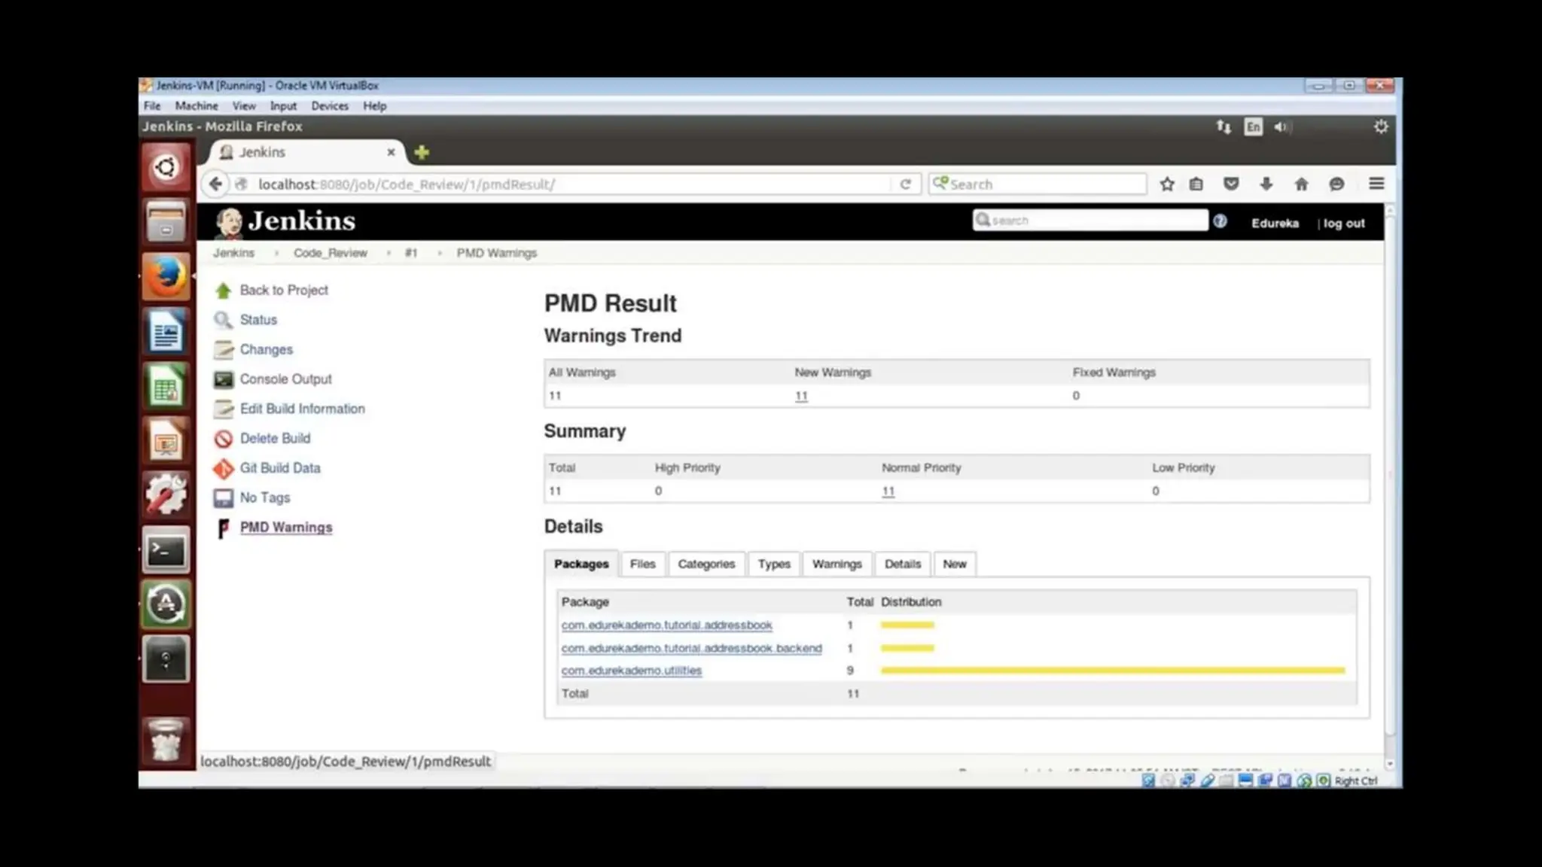Open LibreOffice Impress from the launcher
Viewport: 1542px width, 867px height.
(x=166, y=441)
